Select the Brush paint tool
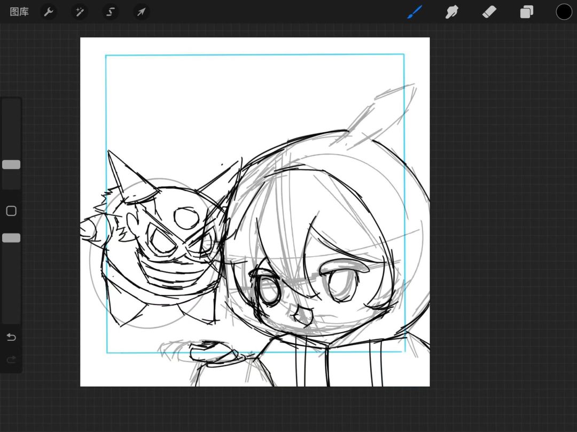The image size is (577, 432). (415, 12)
